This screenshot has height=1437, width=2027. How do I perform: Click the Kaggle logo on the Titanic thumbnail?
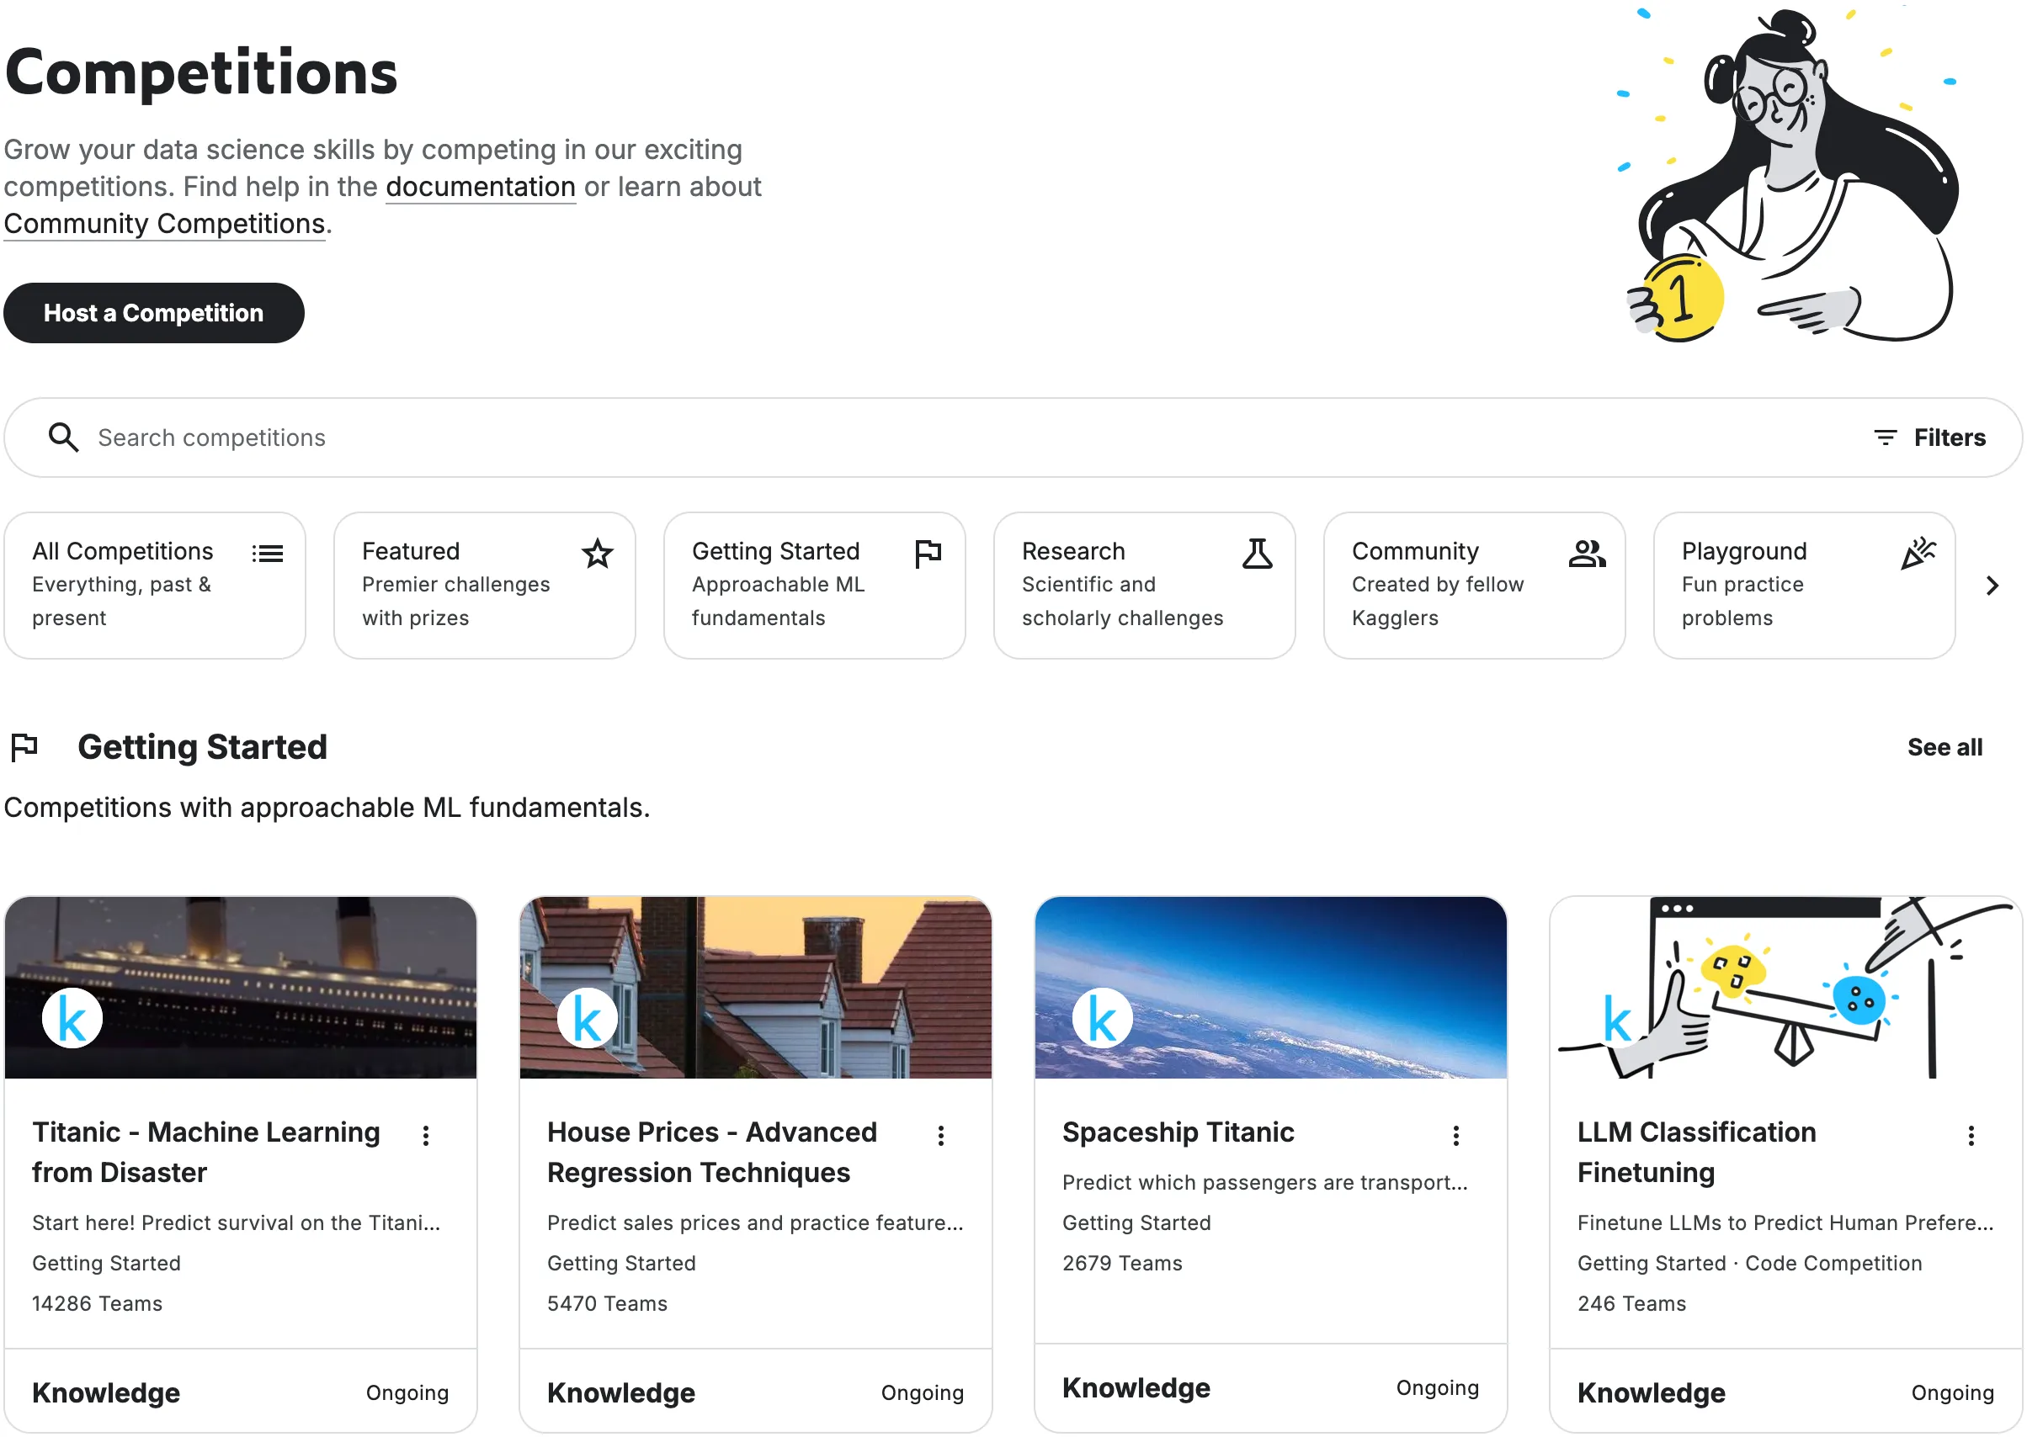tap(72, 1016)
